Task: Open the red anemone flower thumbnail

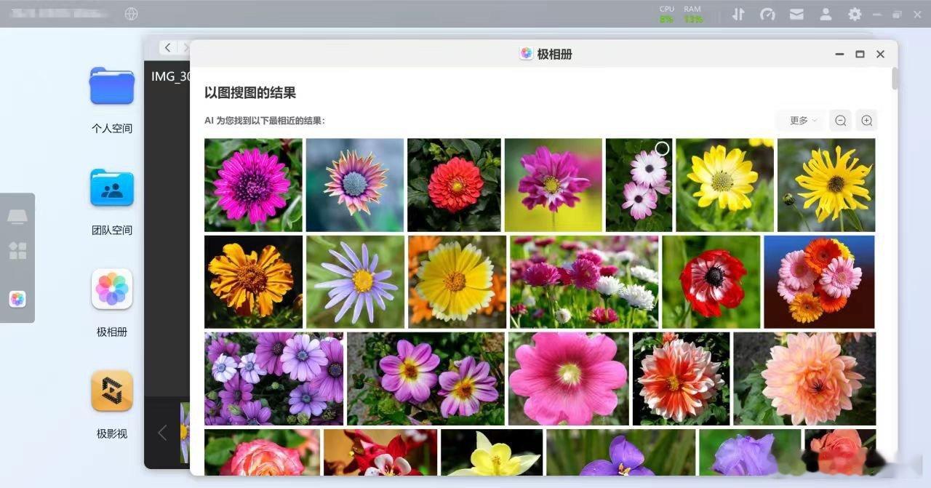Action: (x=711, y=281)
